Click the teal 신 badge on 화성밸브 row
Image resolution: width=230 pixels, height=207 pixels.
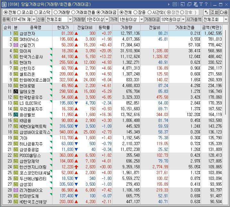coord(16,115)
